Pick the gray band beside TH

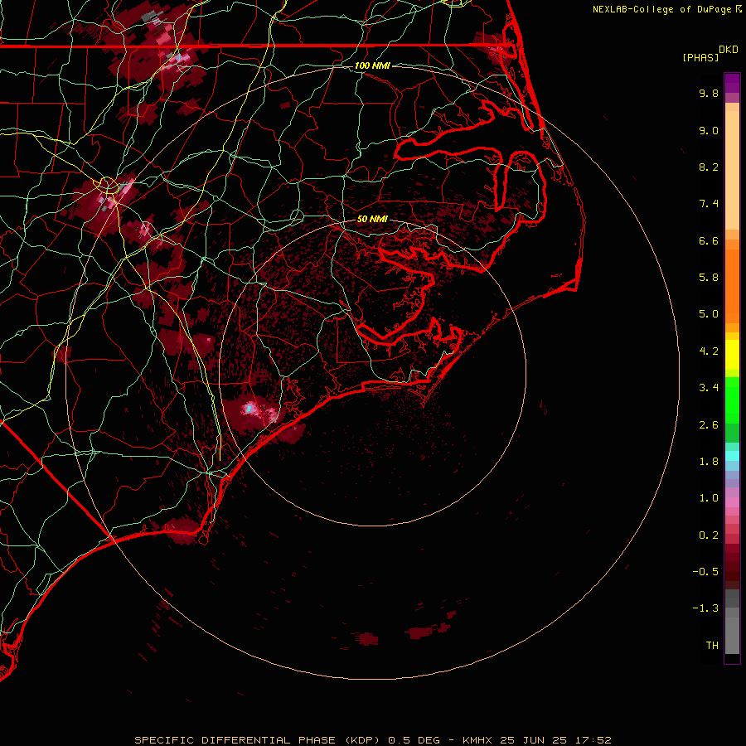[732, 636]
